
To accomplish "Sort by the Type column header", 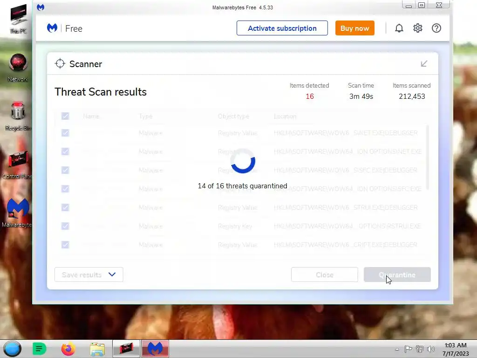I will pyautogui.click(x=146, y=116).
